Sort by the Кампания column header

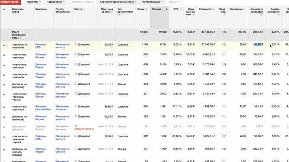pos(41,9)
